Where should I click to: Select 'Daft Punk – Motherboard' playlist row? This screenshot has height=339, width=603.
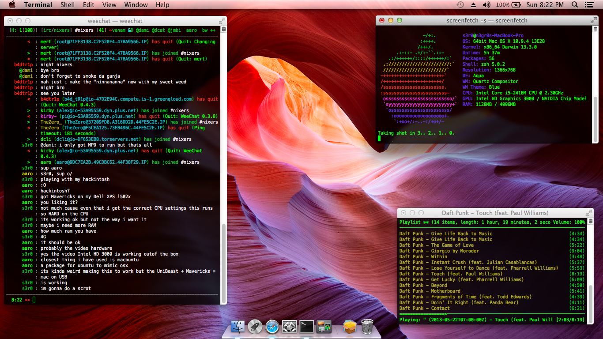pyautogui.click(x=492, y=291)
